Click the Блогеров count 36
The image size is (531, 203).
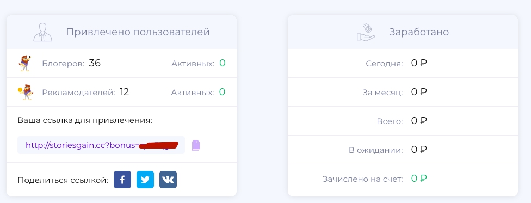point(95,63)
